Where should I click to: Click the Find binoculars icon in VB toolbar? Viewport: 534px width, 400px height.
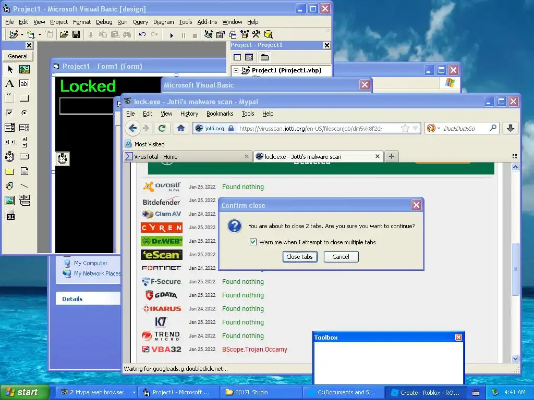[x=127, y=34]
